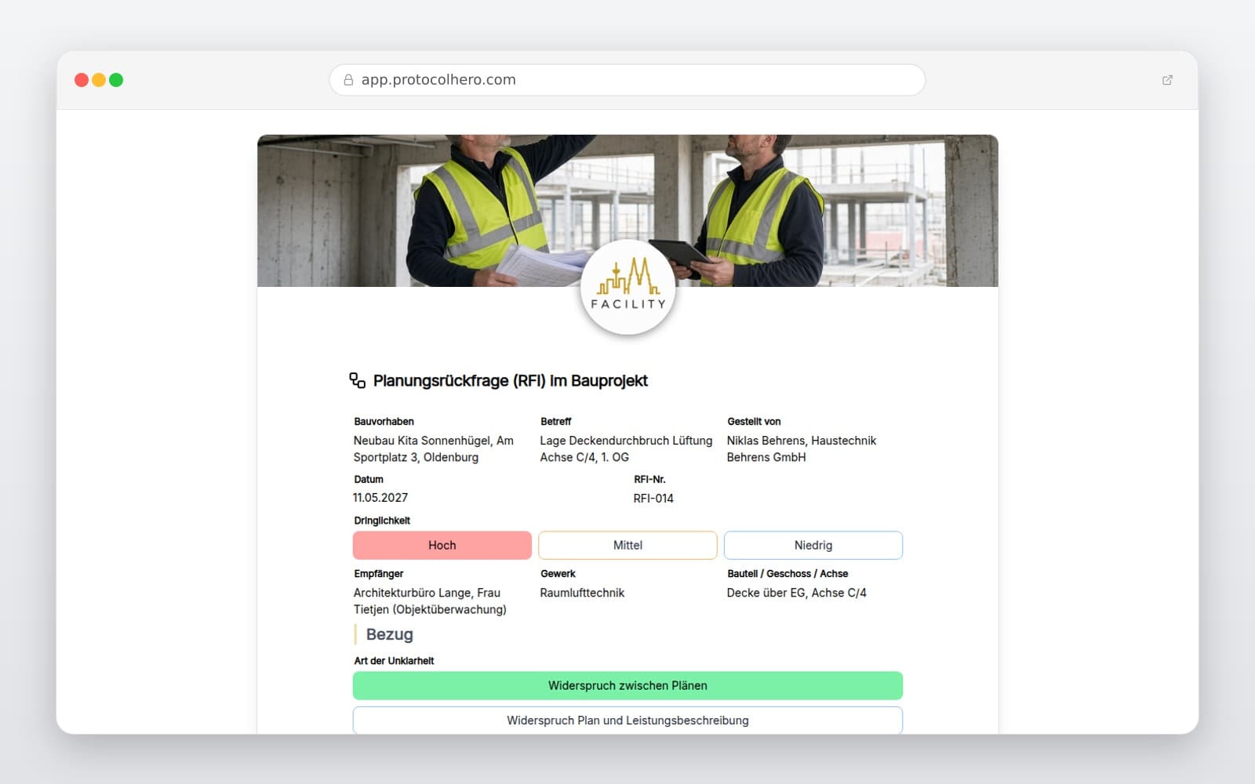Click the Planungsrückfrage (RFI) im Bauprojekt title
The height and width of the screenshot is (784, 1255).
click(511, 381)
